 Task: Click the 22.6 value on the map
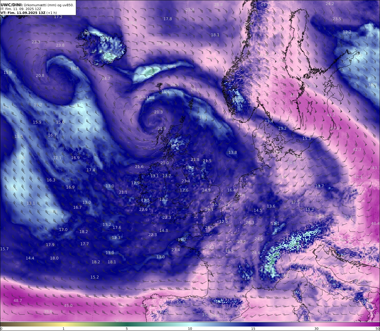143,210
